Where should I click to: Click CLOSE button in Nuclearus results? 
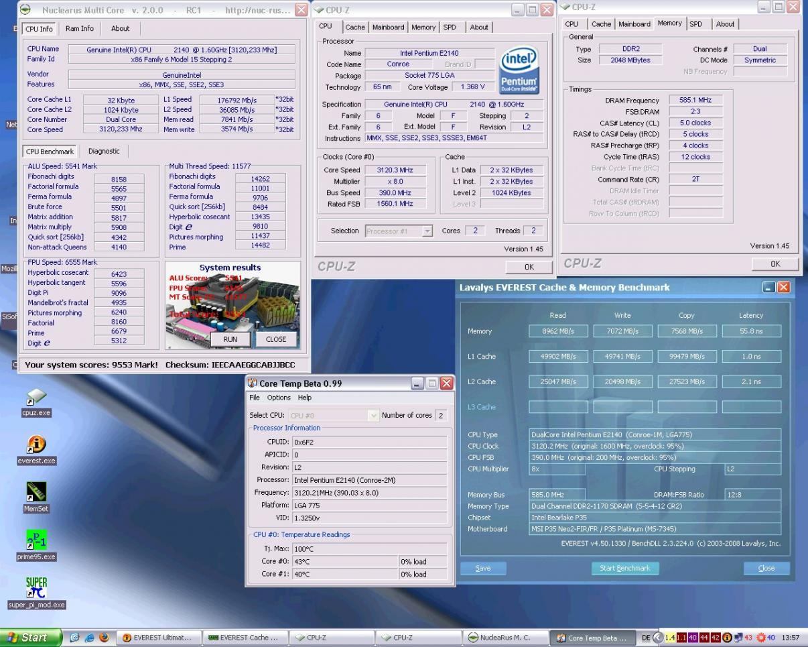(276, 339)
